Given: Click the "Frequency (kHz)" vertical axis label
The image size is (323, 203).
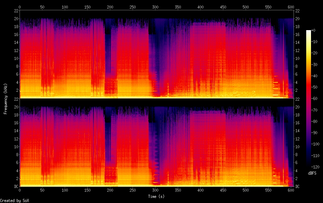Looking at the screenshot, I should pyautogui.click(x=5, y=99).
